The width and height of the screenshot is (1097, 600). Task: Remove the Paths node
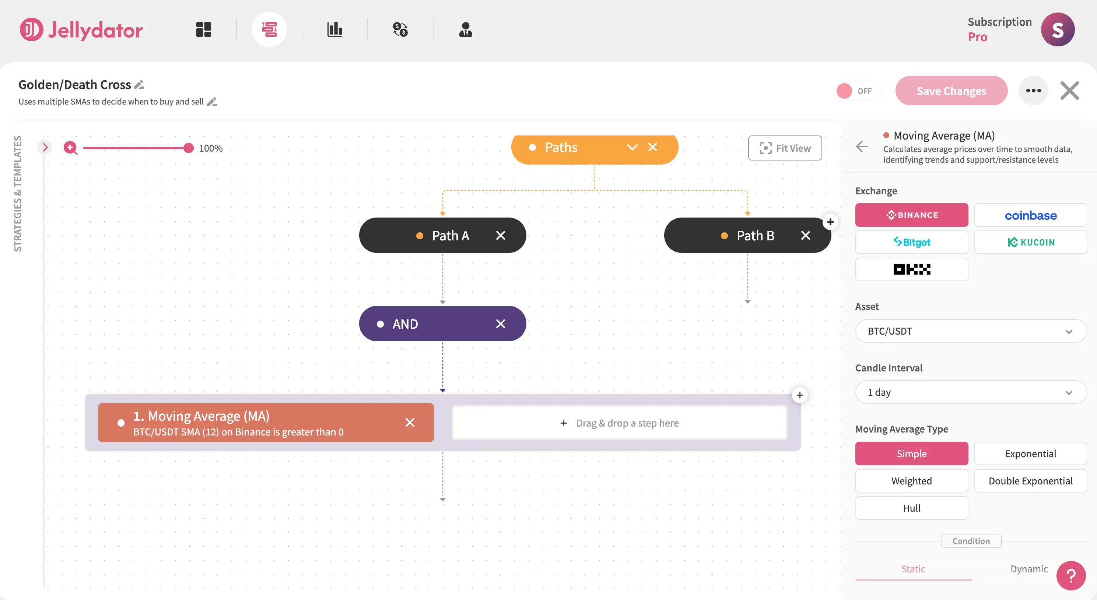(x=652, y=147)
